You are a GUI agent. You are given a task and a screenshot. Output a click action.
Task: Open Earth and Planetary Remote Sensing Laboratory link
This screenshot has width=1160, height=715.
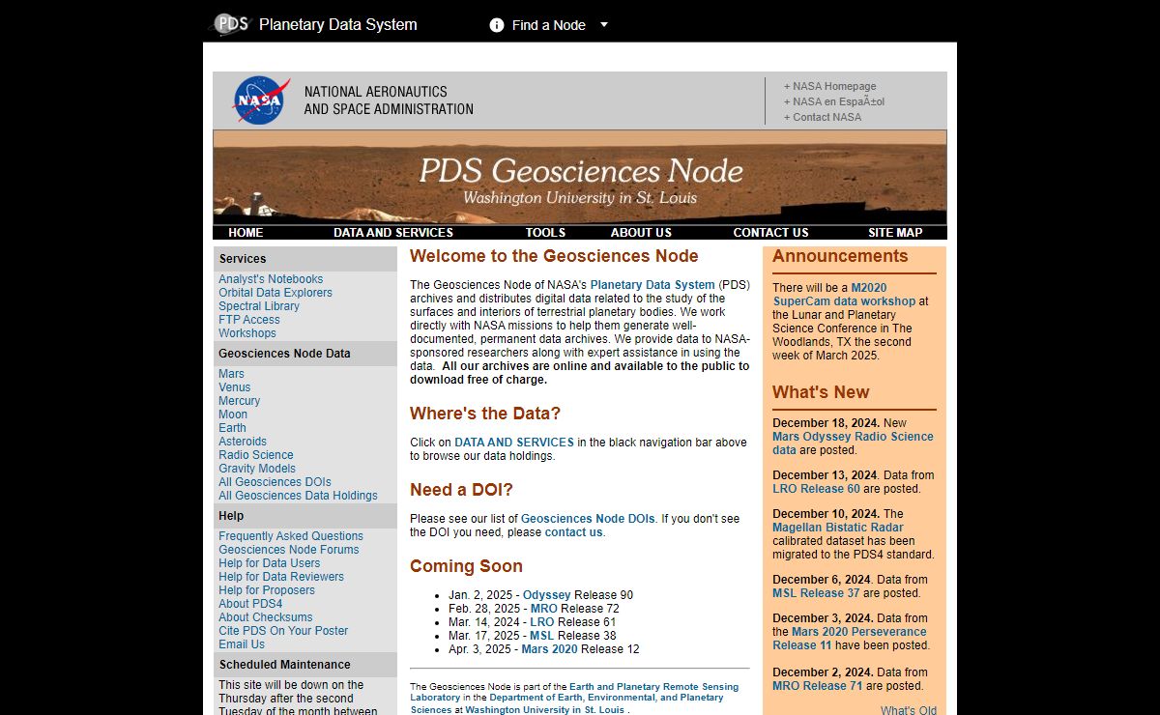574,692
